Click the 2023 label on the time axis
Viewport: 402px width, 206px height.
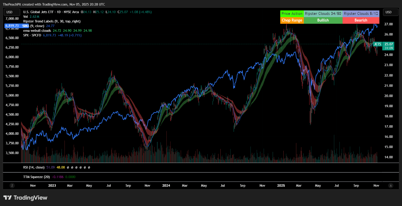click(x=52, y=185)
